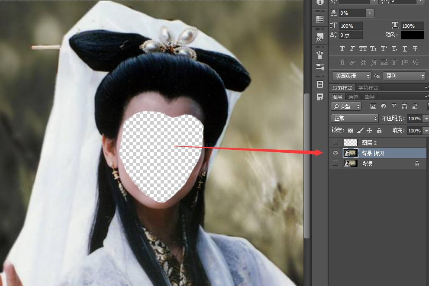Lock transparent pixels for layer
This screenshot has width=429, height=286.
[351, 131]
